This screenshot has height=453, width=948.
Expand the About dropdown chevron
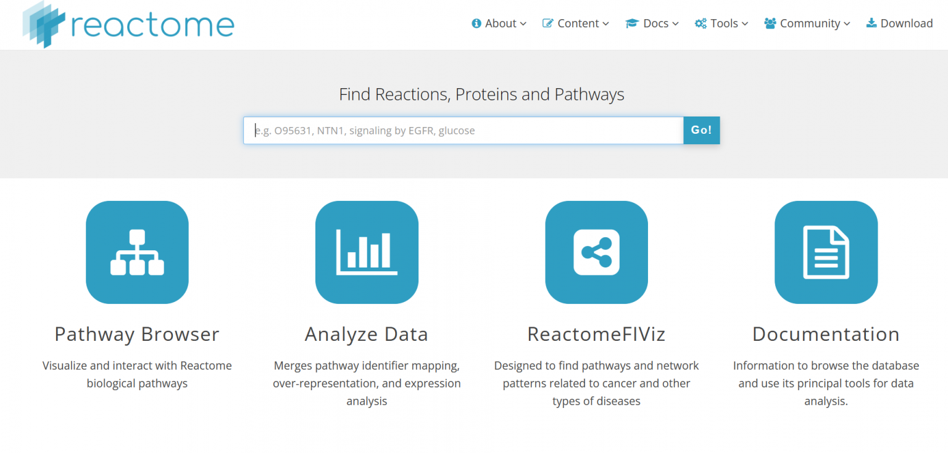pyautogui.click(x=523, y=24)
